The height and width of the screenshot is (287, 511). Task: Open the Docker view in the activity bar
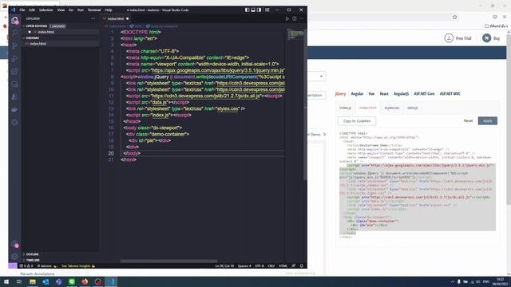click(14, 110)
